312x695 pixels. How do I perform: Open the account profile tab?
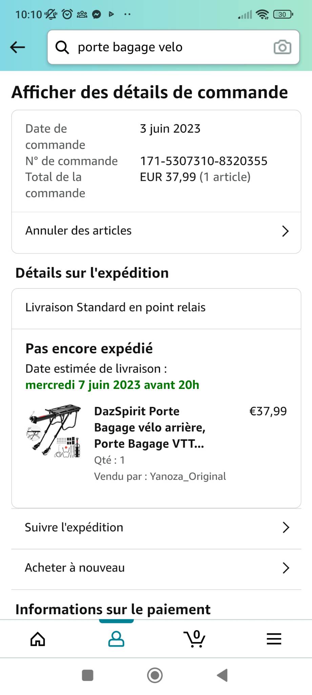click(x=116, y=639)
